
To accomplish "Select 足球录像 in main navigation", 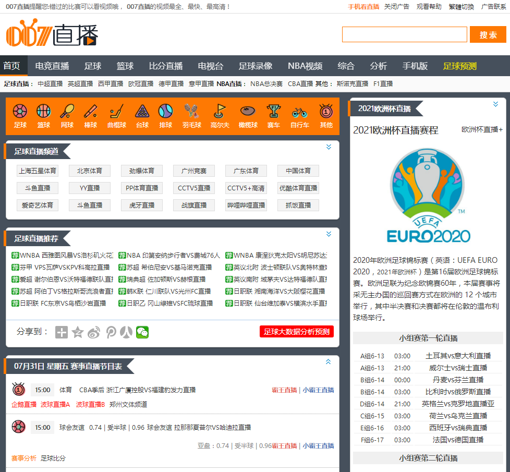I will click(256, 66).
